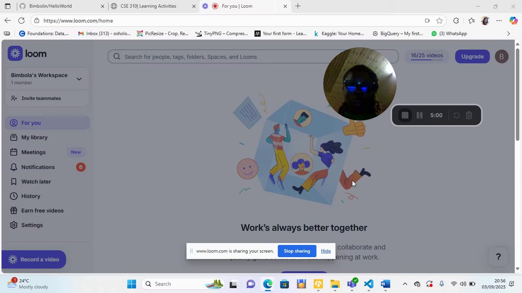
Task: Open Watch later list
Action: click(47, 181)
